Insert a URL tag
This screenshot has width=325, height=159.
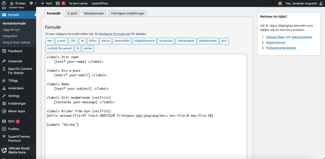point(73,41)
